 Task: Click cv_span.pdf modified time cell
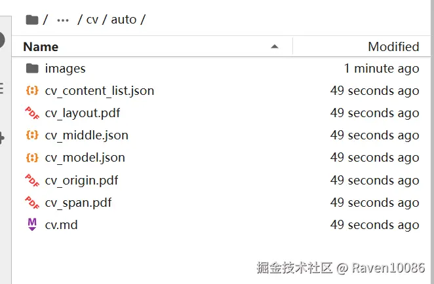tap(374, 202)
